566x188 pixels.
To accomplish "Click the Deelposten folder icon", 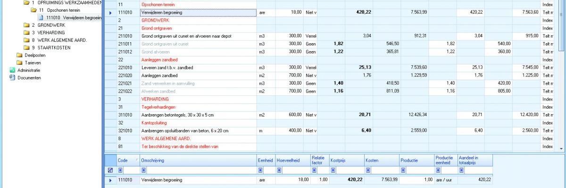I will tap(19, 55).
